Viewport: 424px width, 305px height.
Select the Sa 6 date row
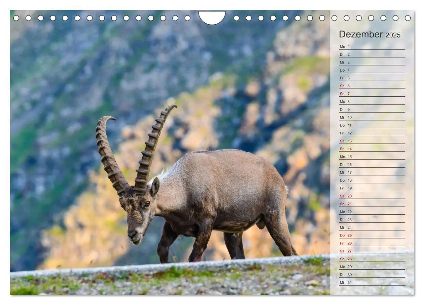(x=372, y=86)
